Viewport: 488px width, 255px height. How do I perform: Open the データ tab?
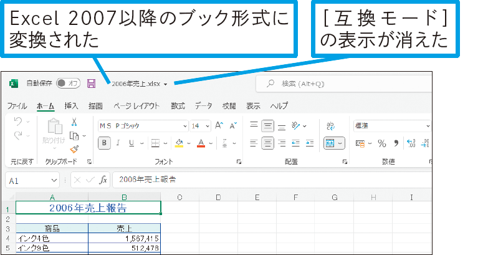pyautogui.click(x=204, y=106)
